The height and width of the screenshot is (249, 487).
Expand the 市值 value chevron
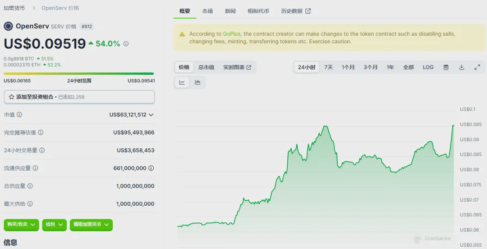tap(151, 115)
